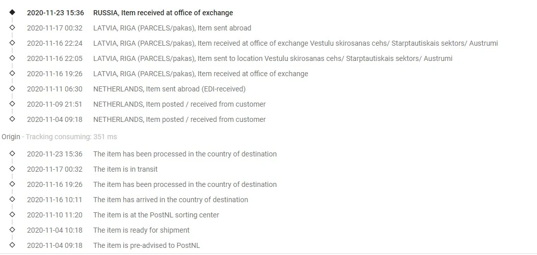
Task: Click marker for 'pre-advised to PostNL' entry
Action: coord(12,245)
